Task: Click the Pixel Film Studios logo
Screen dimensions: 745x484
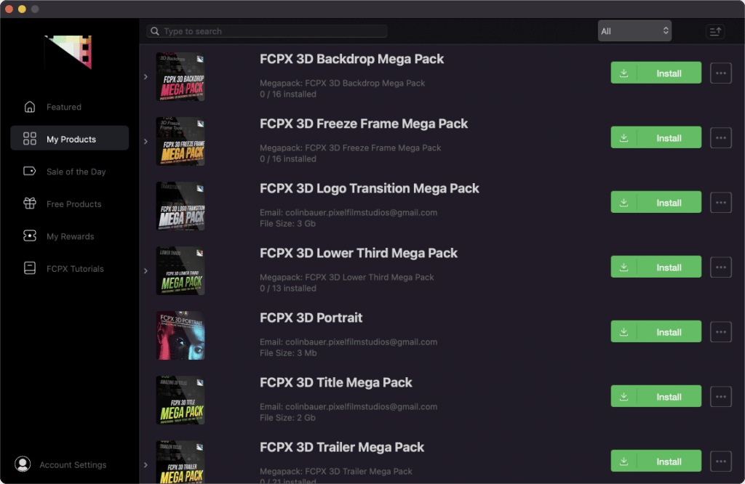Action: click(x=68, y=52)
